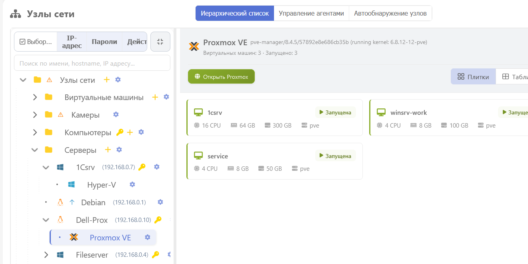This screenshot has width=528, height=264.
Task: Click the node search input field
Action: 92,63
